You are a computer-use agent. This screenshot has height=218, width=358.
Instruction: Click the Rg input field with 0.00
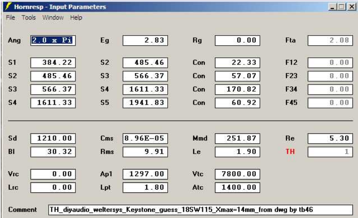click(237, 41)
